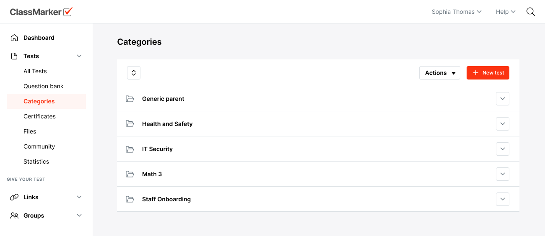Open the Actions dropdown
Image resolution: width=545 pixels, height=236 pixels.
[x=440, y=73]
